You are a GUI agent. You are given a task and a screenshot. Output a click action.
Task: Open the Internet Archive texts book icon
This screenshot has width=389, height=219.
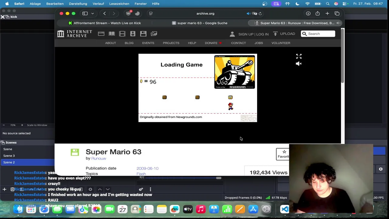[112, 34]
